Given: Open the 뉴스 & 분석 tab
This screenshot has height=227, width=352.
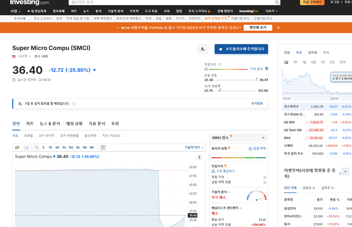Looking at the screenshot, I should tap(50, 124).
